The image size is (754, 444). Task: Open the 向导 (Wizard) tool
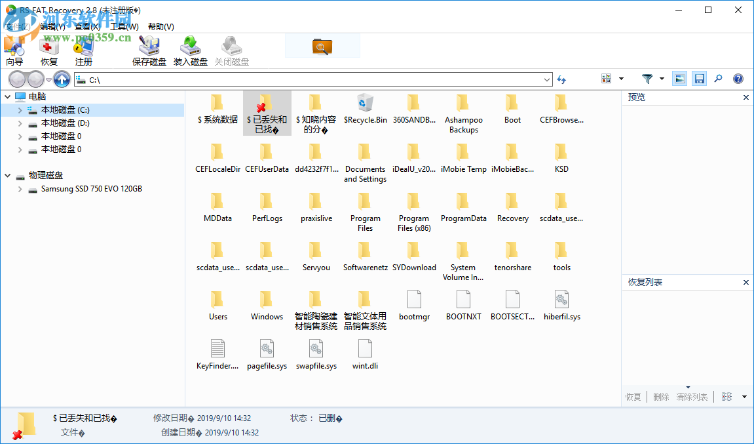pyautogui.click(x=14, y=50)
